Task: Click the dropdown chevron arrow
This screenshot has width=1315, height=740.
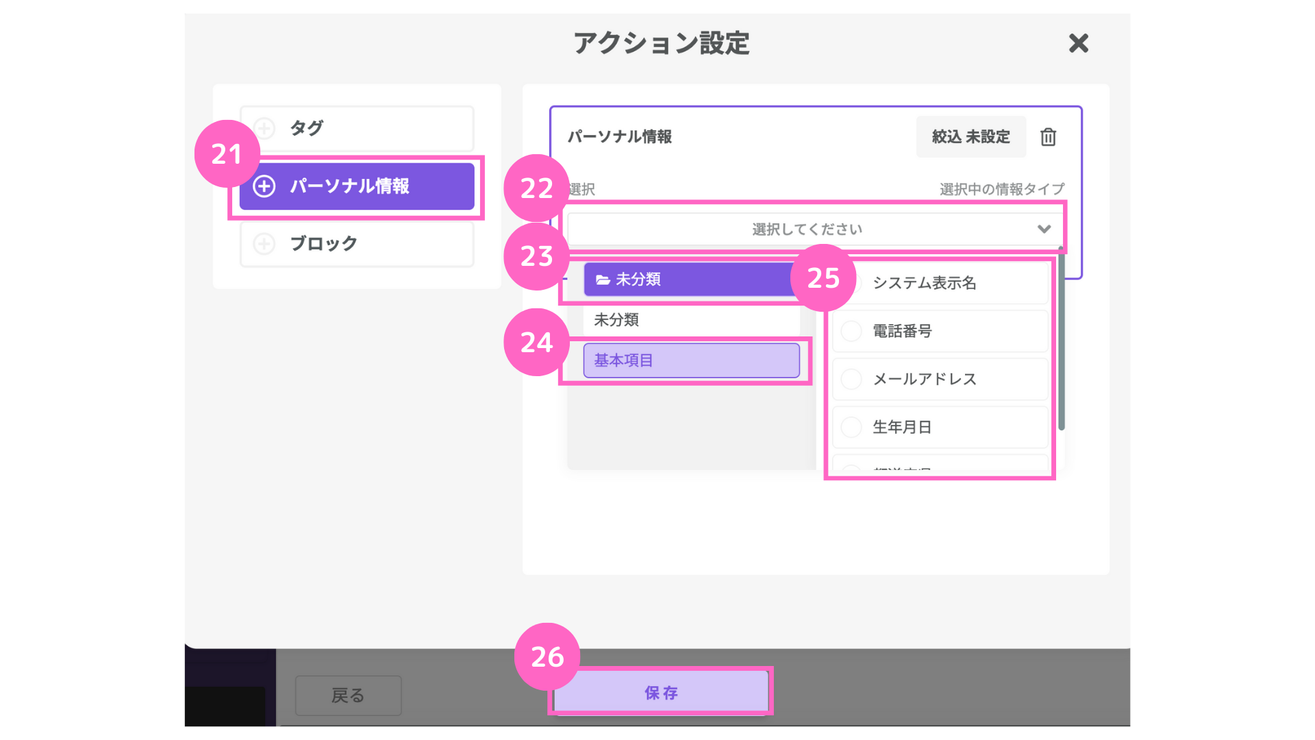Action: [1044, 229]
